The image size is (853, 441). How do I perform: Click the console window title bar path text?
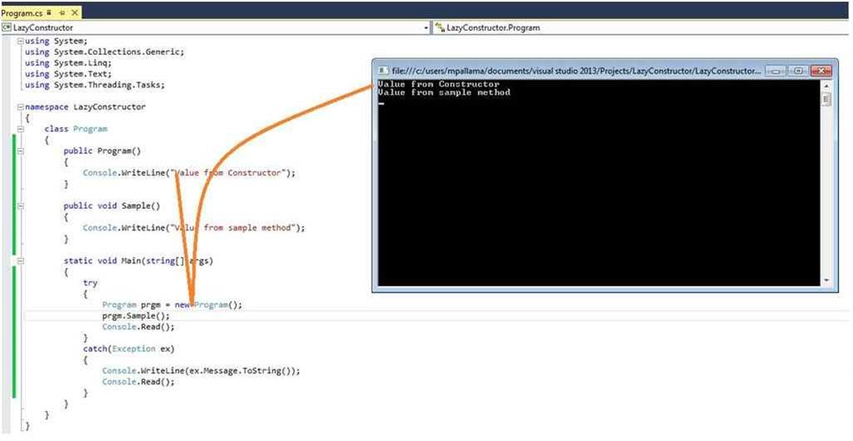click(576, 72)
